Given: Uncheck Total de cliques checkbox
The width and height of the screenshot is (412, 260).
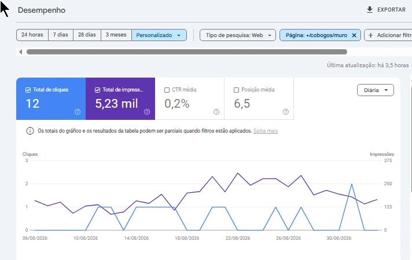Looking at the screenshot, I should click(28, 90).
